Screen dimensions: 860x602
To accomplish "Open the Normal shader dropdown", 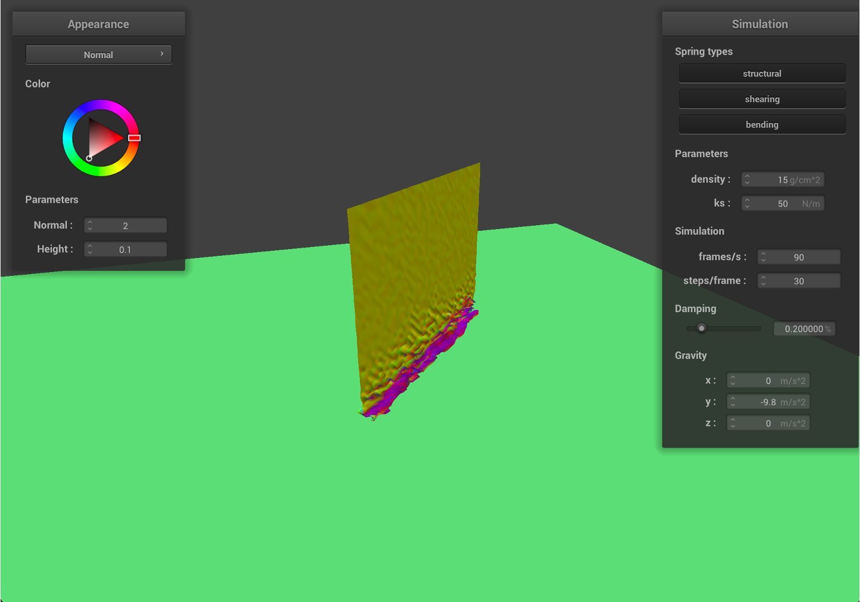I will (x=99, y=55).
